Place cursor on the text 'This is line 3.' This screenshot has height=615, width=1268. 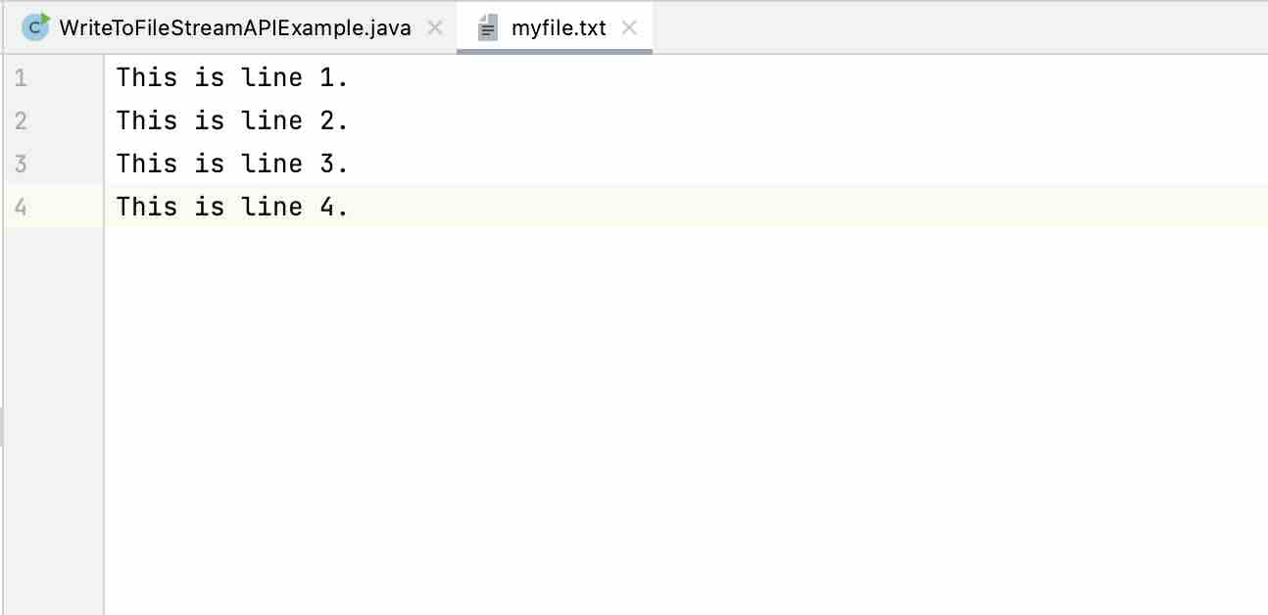click(x=231, y=164)
